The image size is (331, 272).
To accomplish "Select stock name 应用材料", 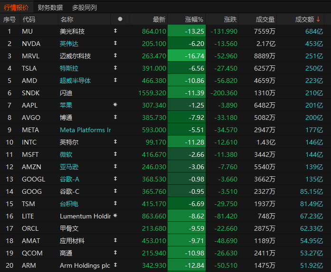I will [x=72, y=241].
